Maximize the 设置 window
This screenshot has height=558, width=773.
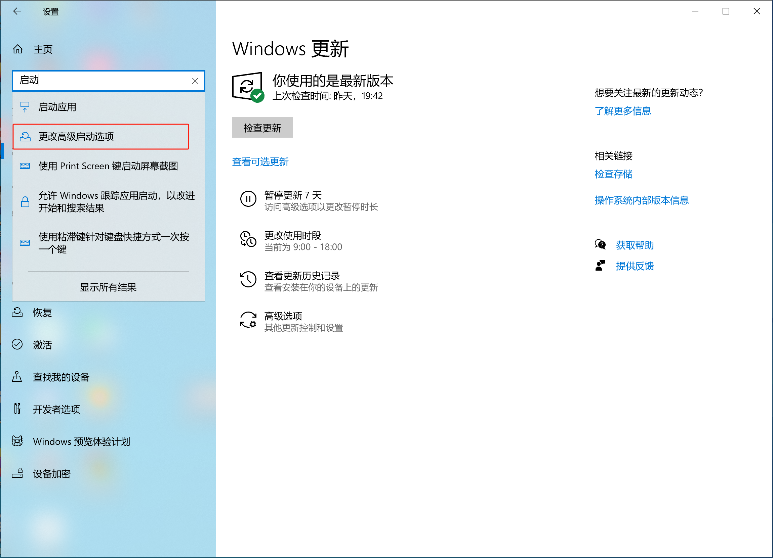click(726, 11)
